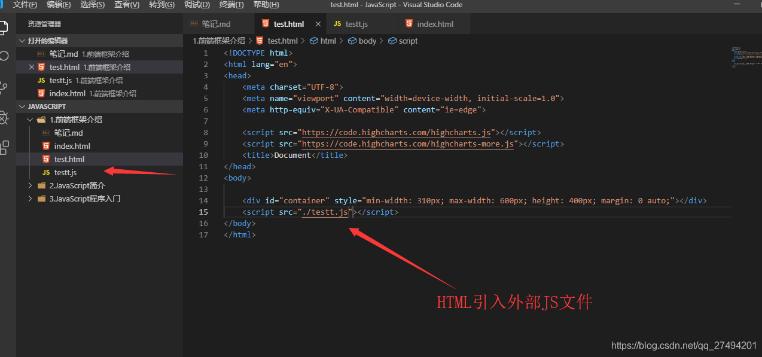Open the 选择(S) menu
Screen dimensions: 762x357
point(92,5)
